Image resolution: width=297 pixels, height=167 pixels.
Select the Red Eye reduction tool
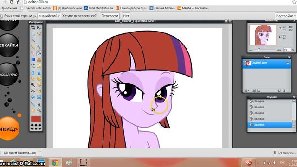point(33,91)
